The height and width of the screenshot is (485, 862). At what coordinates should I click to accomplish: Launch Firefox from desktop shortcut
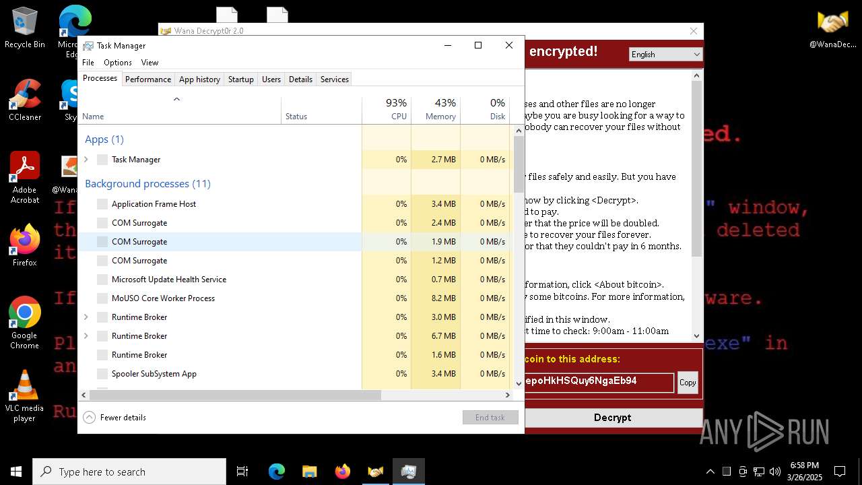point(24,246)
